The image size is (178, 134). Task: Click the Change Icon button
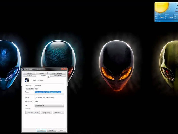point(46,113)
